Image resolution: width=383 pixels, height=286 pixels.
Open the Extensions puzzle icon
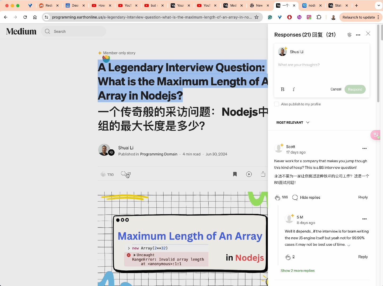(x=319, y=17)
